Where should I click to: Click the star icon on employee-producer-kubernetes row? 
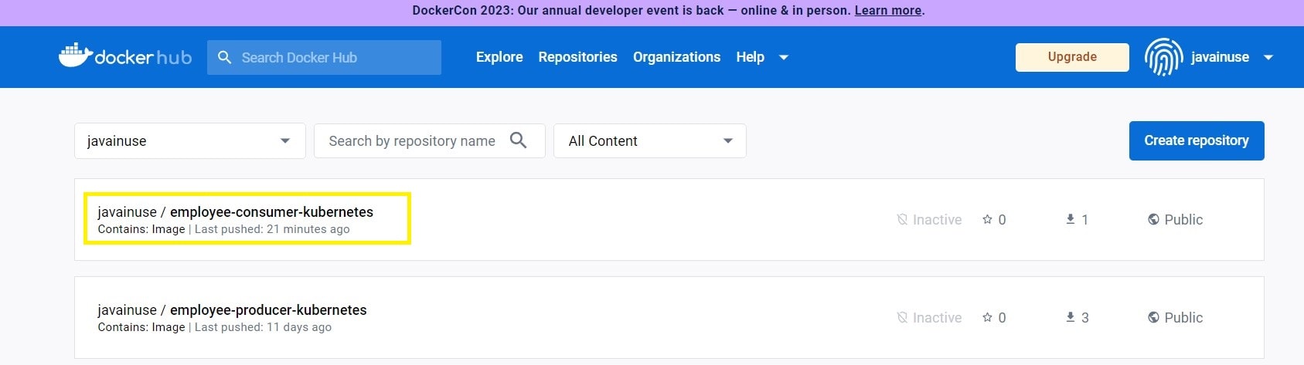(x=987, y=317)
